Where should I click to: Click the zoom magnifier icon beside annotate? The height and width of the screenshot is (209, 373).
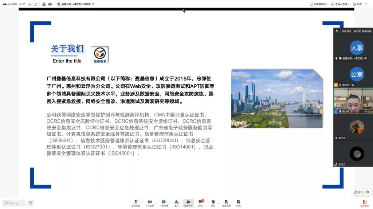pyautogui.click(x=368, y=192)
